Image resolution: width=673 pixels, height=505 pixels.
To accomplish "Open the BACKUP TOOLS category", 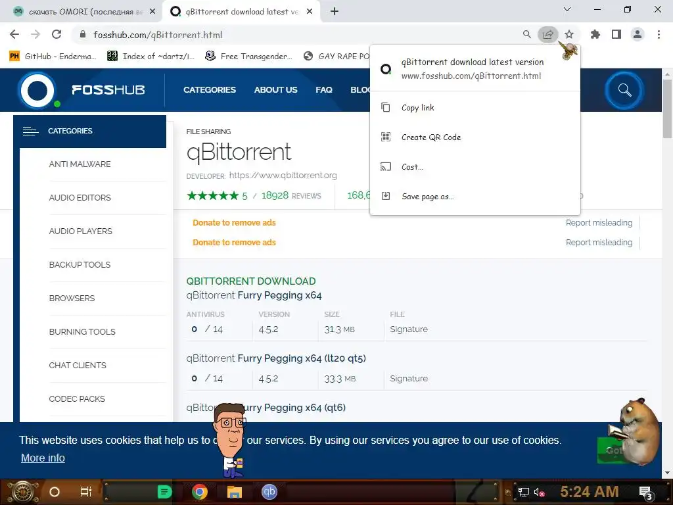I will (80, 264).
